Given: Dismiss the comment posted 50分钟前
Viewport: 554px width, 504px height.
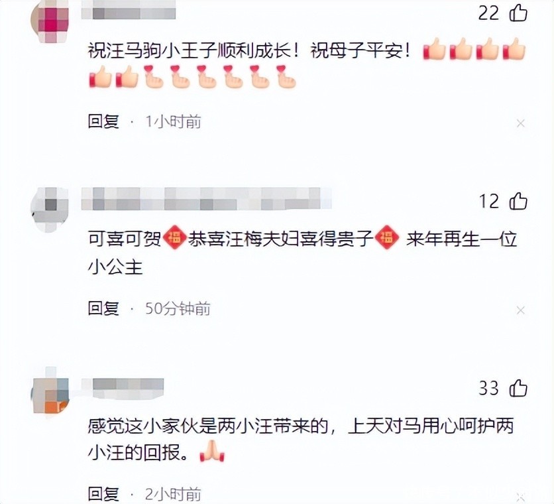Looking at the screenshot, I should [520, 310].
